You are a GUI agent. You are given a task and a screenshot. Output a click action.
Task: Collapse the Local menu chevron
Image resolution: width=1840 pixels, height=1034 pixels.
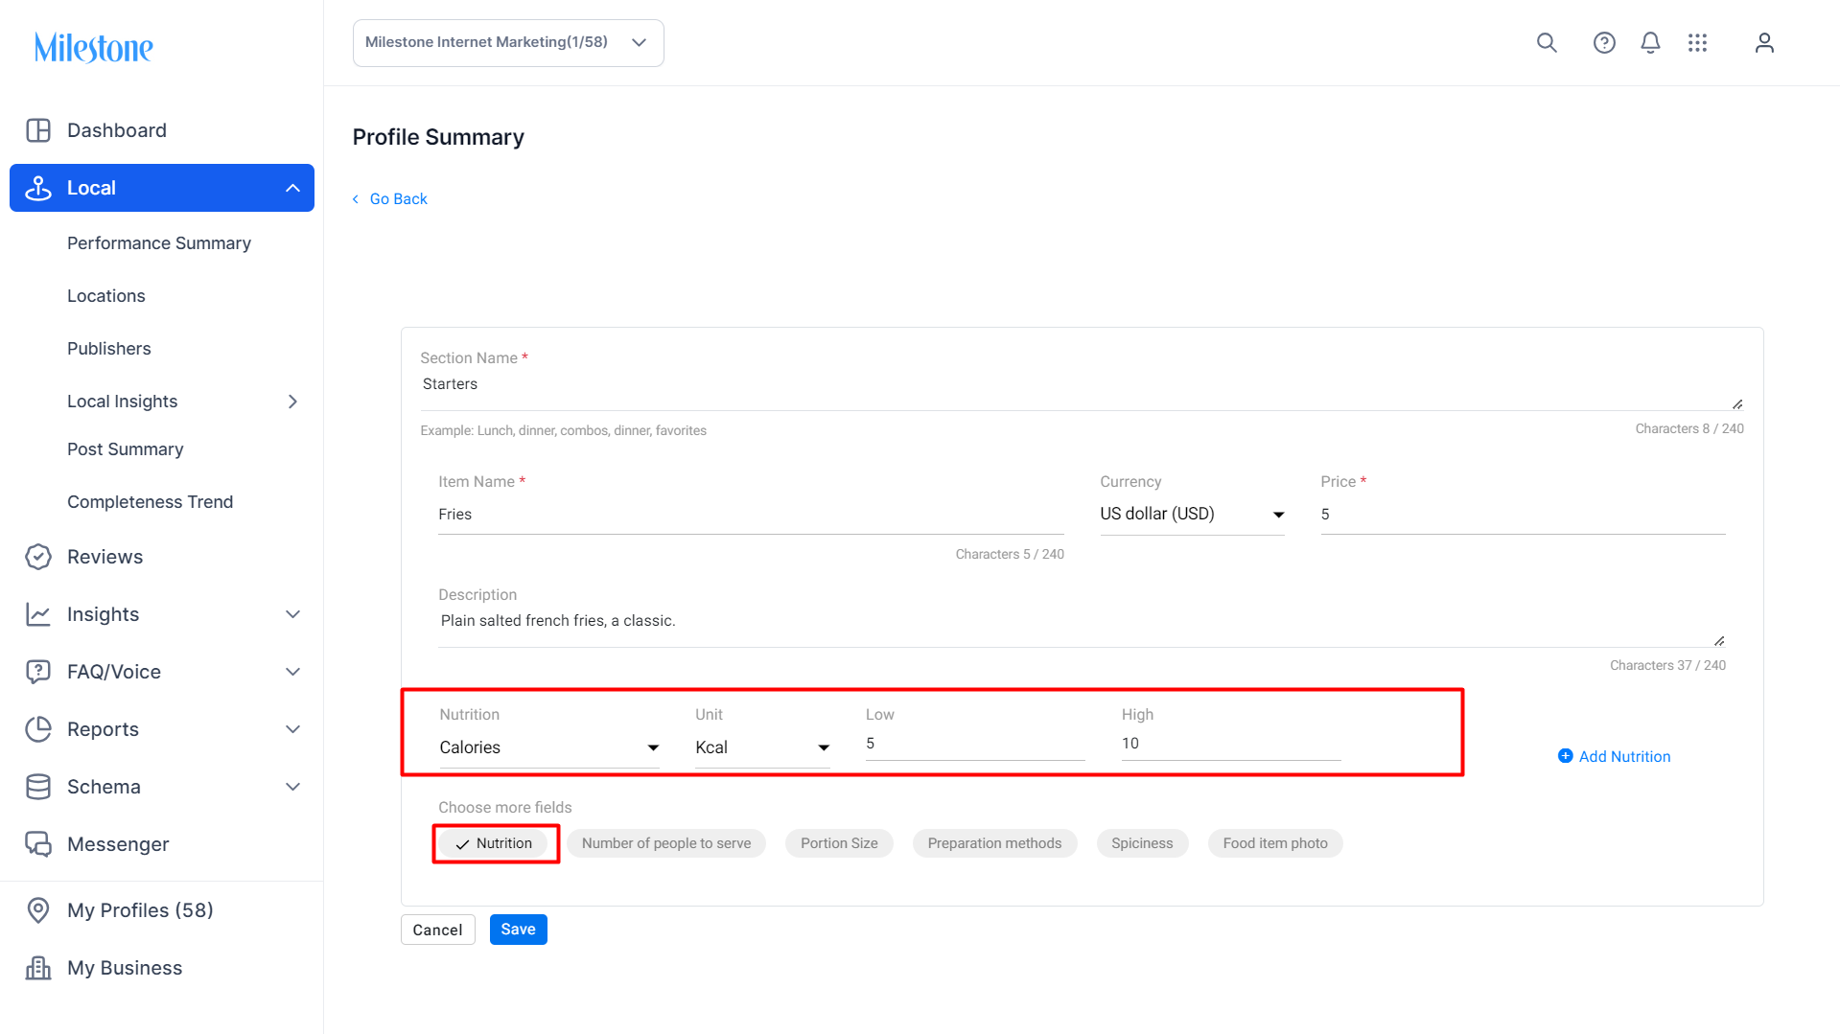tap(293, 188)
